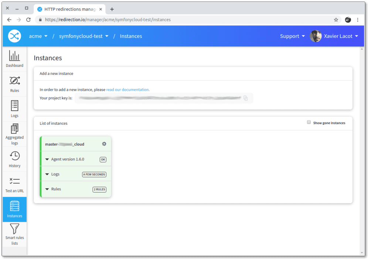Open the acme organization dropdown

click(38, 36)
